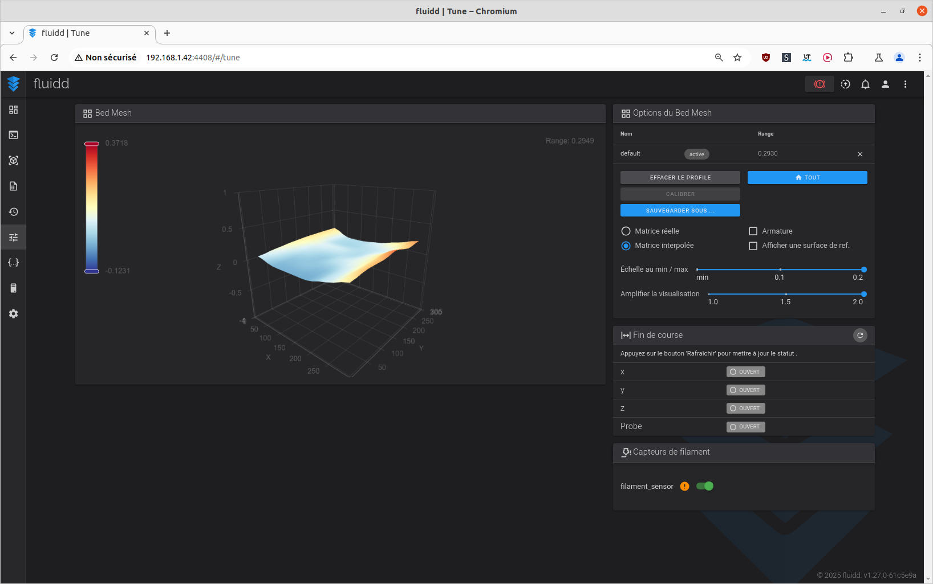Image resolution: width=933 pixels, height=584 pixels.
Task: Open the notifications bell icon
Action: point(865,84)
